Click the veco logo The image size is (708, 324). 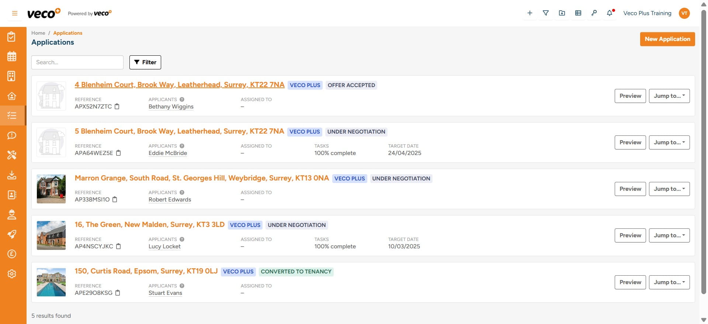(x=44, y=14)
